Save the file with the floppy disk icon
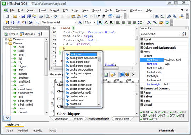Screen dimensions: 191x135 click(23, 16)
